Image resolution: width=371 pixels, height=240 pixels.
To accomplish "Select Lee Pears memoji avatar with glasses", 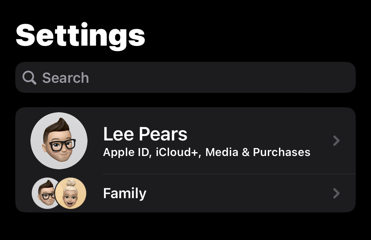I will tap(59, 140).
